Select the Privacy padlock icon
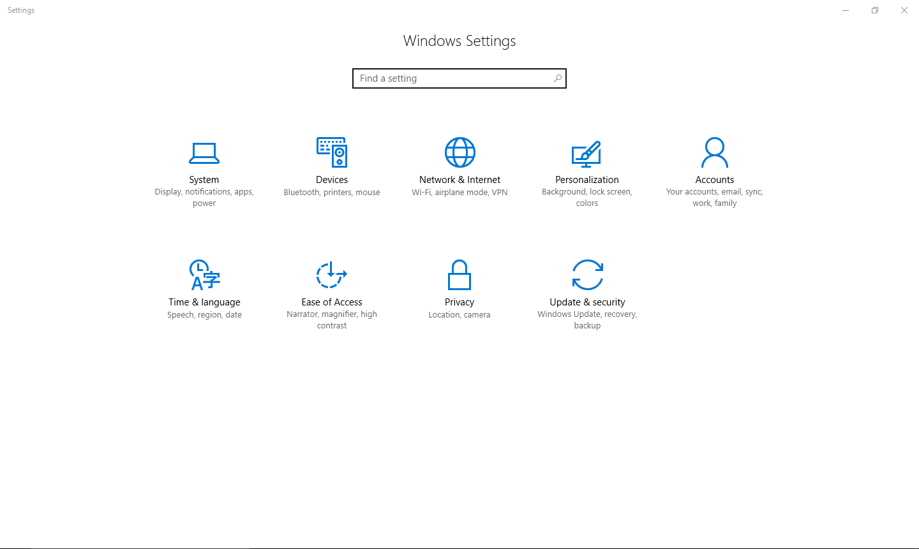This screenshot has height=549, width=919. (x=459, y=274)
